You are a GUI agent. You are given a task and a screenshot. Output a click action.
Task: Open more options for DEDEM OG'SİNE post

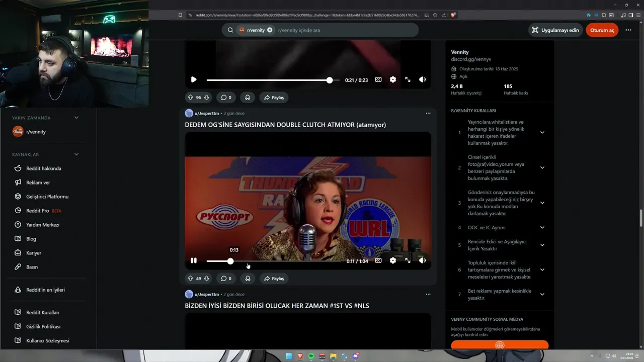(428, 113)
